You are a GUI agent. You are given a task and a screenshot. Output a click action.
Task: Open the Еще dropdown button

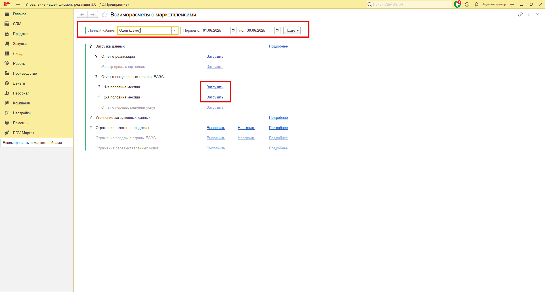[x=292, y=30]
